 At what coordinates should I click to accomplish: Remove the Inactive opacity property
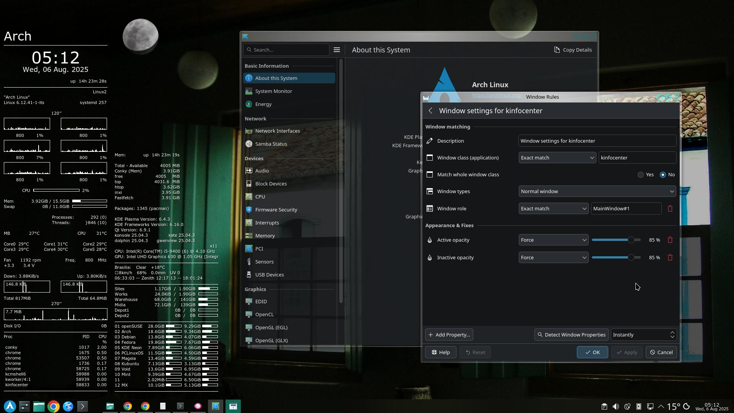(670, 258)
